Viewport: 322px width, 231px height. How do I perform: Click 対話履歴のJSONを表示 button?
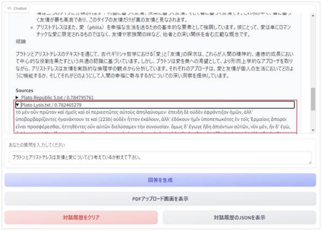click(x=239, y=217)
